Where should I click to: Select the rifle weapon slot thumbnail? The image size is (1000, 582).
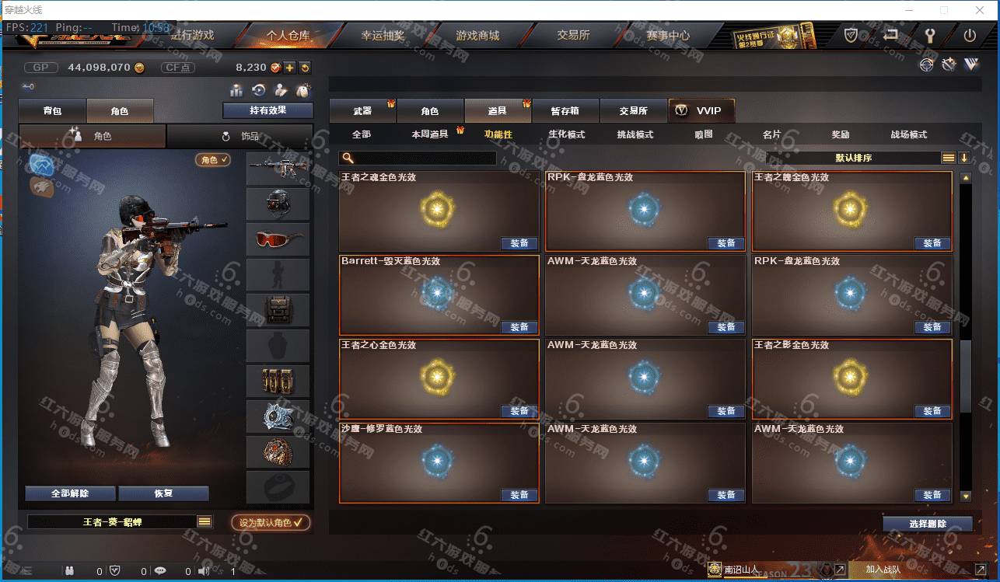coord(278,167)
